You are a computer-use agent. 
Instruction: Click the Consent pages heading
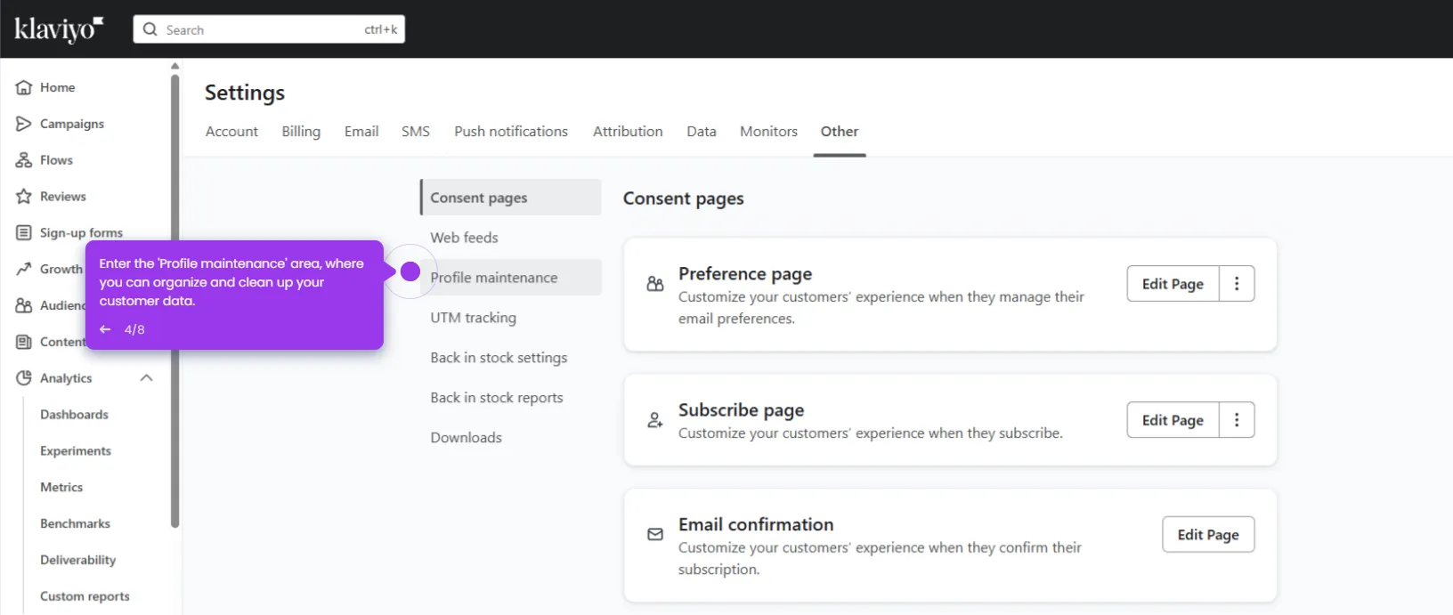tap(683, 198)
